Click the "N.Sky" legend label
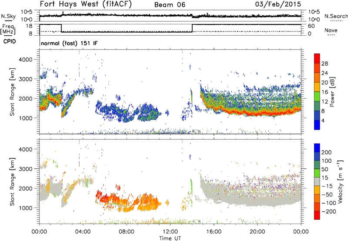The height and width of the screenshot is (241, 348). pos(8,16)
